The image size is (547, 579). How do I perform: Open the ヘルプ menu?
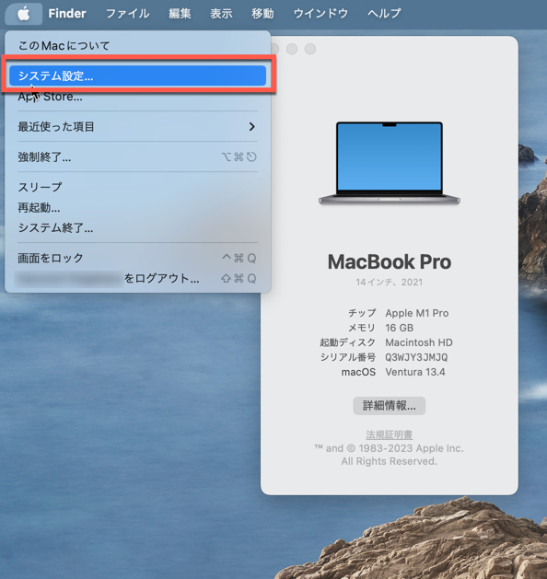384,14
